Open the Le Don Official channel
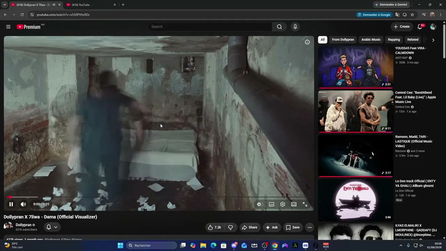 [x=404, y=191]
